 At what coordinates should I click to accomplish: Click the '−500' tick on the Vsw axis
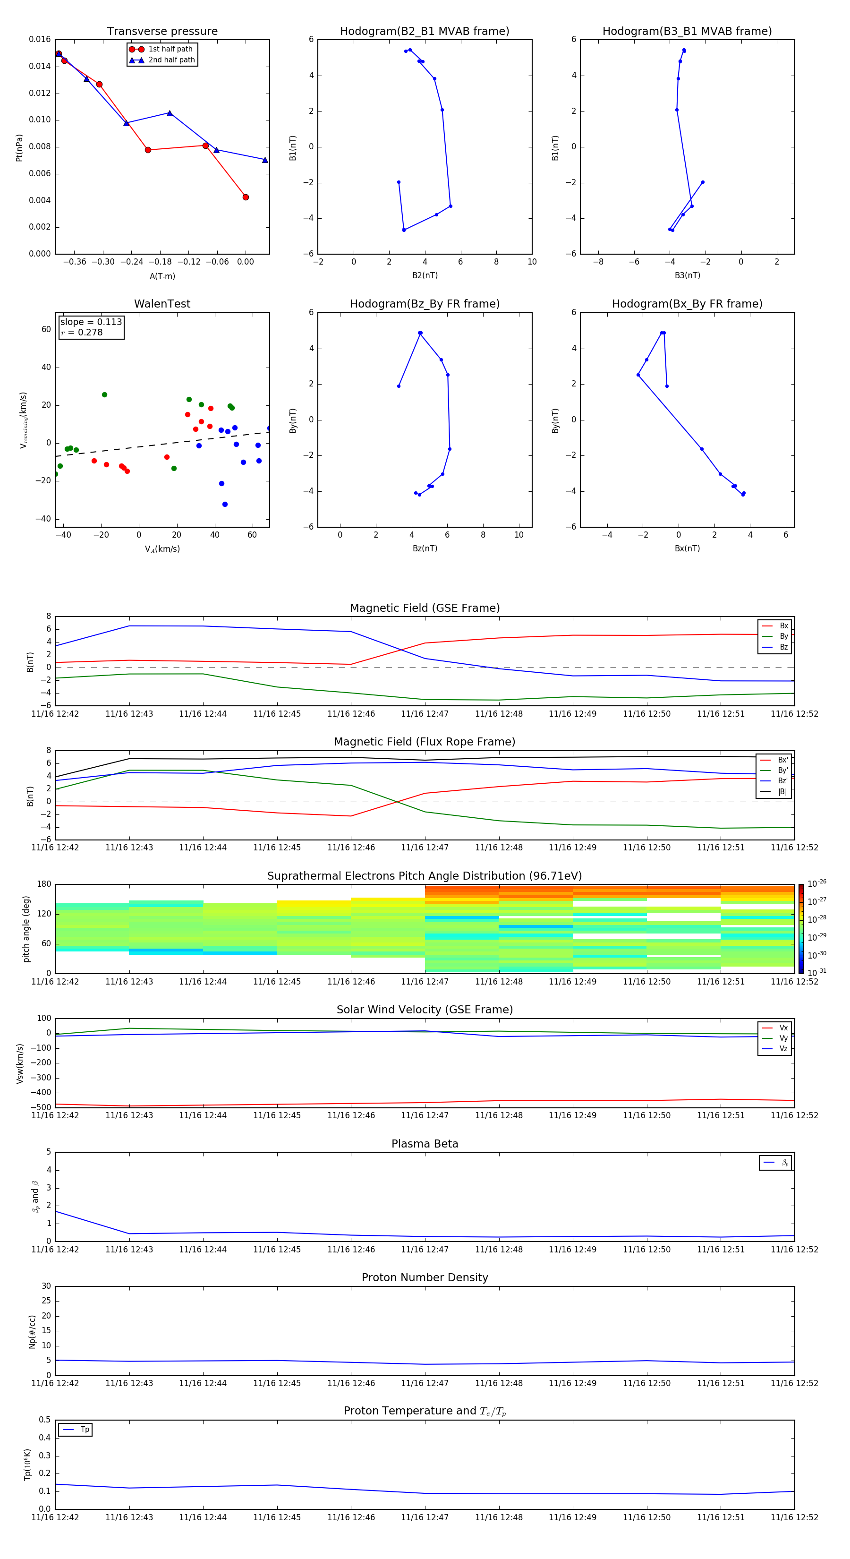40,1107
